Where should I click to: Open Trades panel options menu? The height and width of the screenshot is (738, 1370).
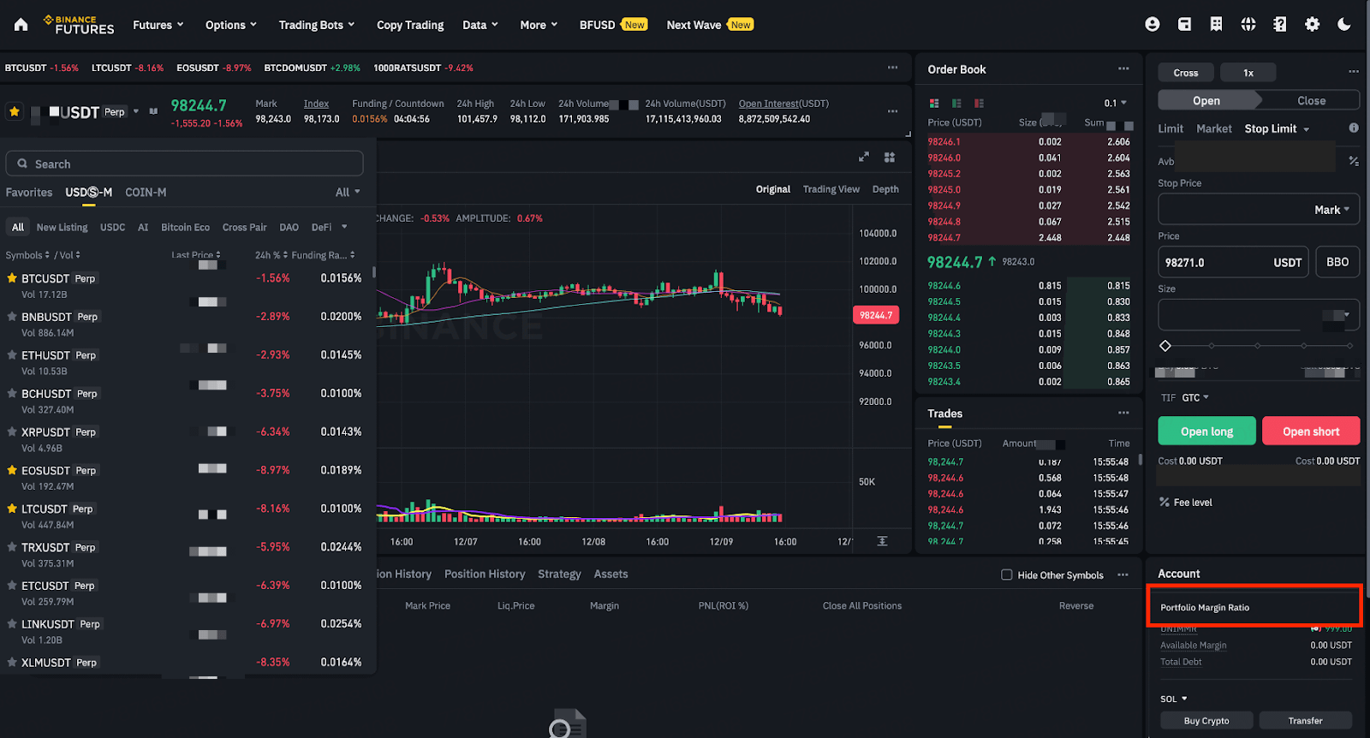pyautogui.click(x=1123, y=413)
